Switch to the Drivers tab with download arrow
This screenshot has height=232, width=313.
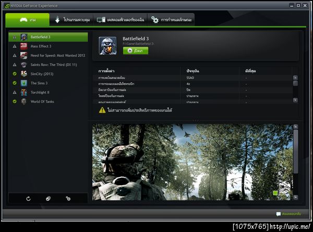point(71,20)
